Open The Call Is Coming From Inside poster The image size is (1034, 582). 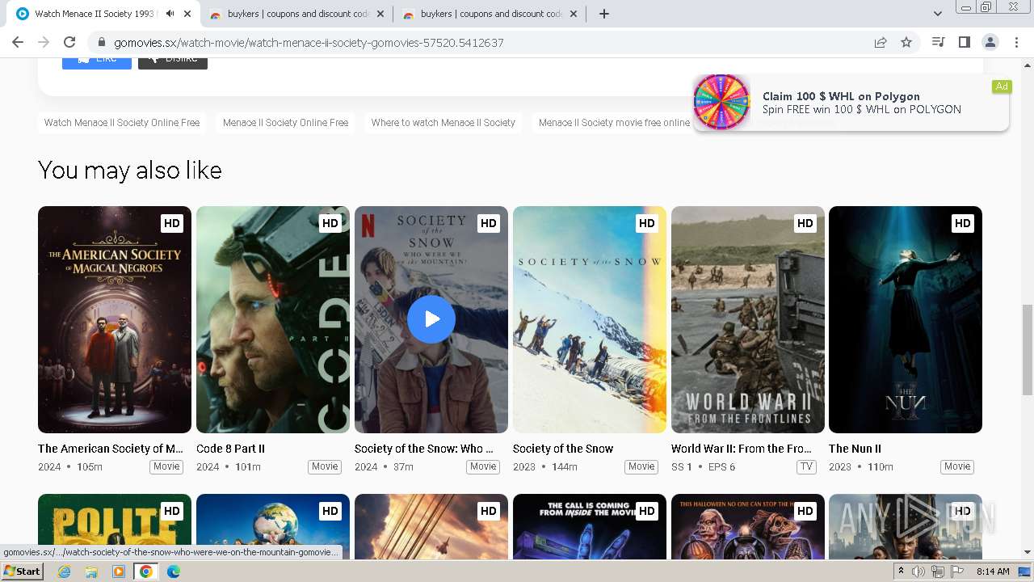[x=590, y=526]
